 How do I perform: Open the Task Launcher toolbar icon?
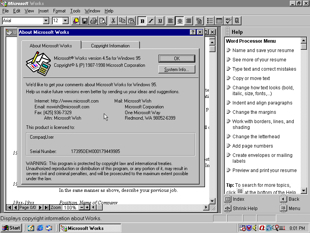point(76,21)
